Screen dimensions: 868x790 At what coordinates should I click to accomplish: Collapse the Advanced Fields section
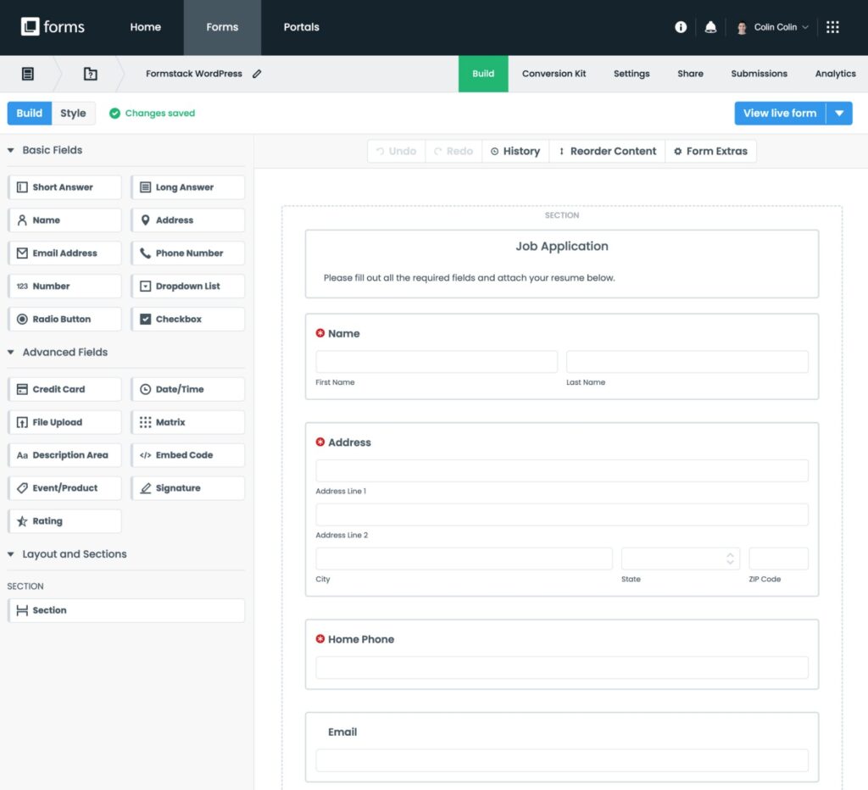coord(10,352)
